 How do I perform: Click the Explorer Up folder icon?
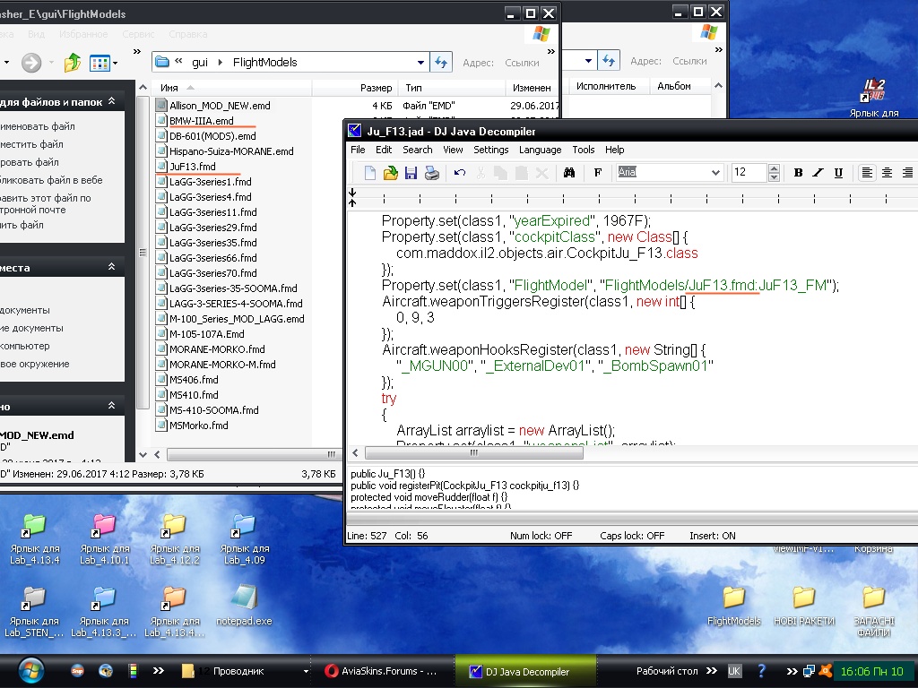pyautogui.click(x=73, y=63)
